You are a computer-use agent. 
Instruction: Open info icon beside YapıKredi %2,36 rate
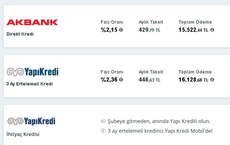121,80
